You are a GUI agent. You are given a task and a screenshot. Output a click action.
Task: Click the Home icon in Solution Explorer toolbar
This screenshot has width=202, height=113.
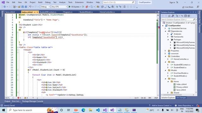169,16
